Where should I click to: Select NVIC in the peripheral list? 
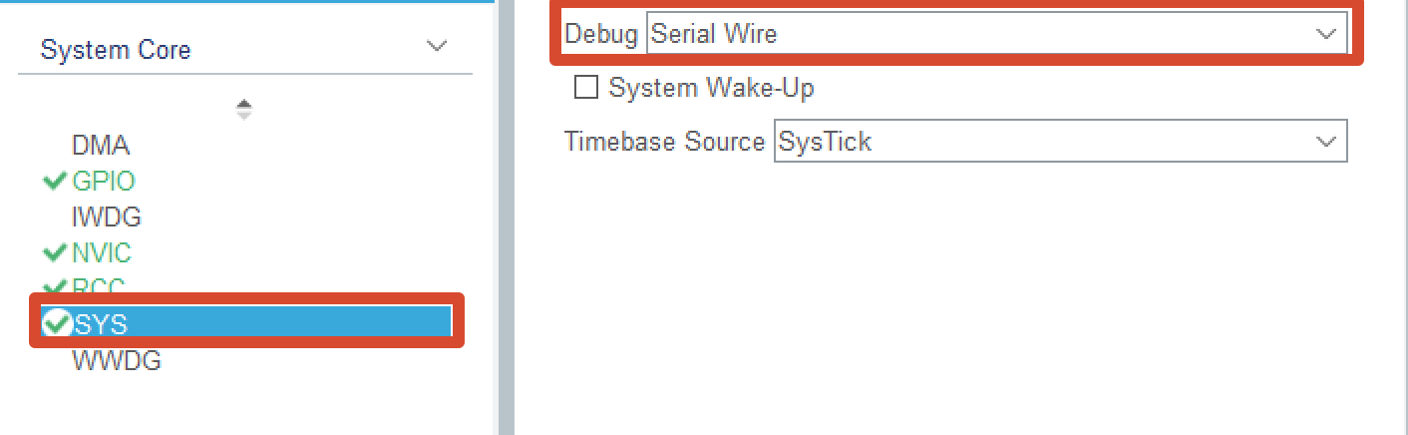[x=102, y=252]
